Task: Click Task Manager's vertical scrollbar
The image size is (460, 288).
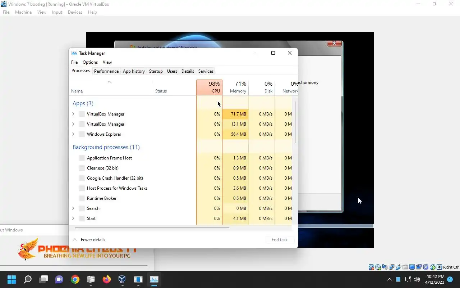Action: point(295,122)
